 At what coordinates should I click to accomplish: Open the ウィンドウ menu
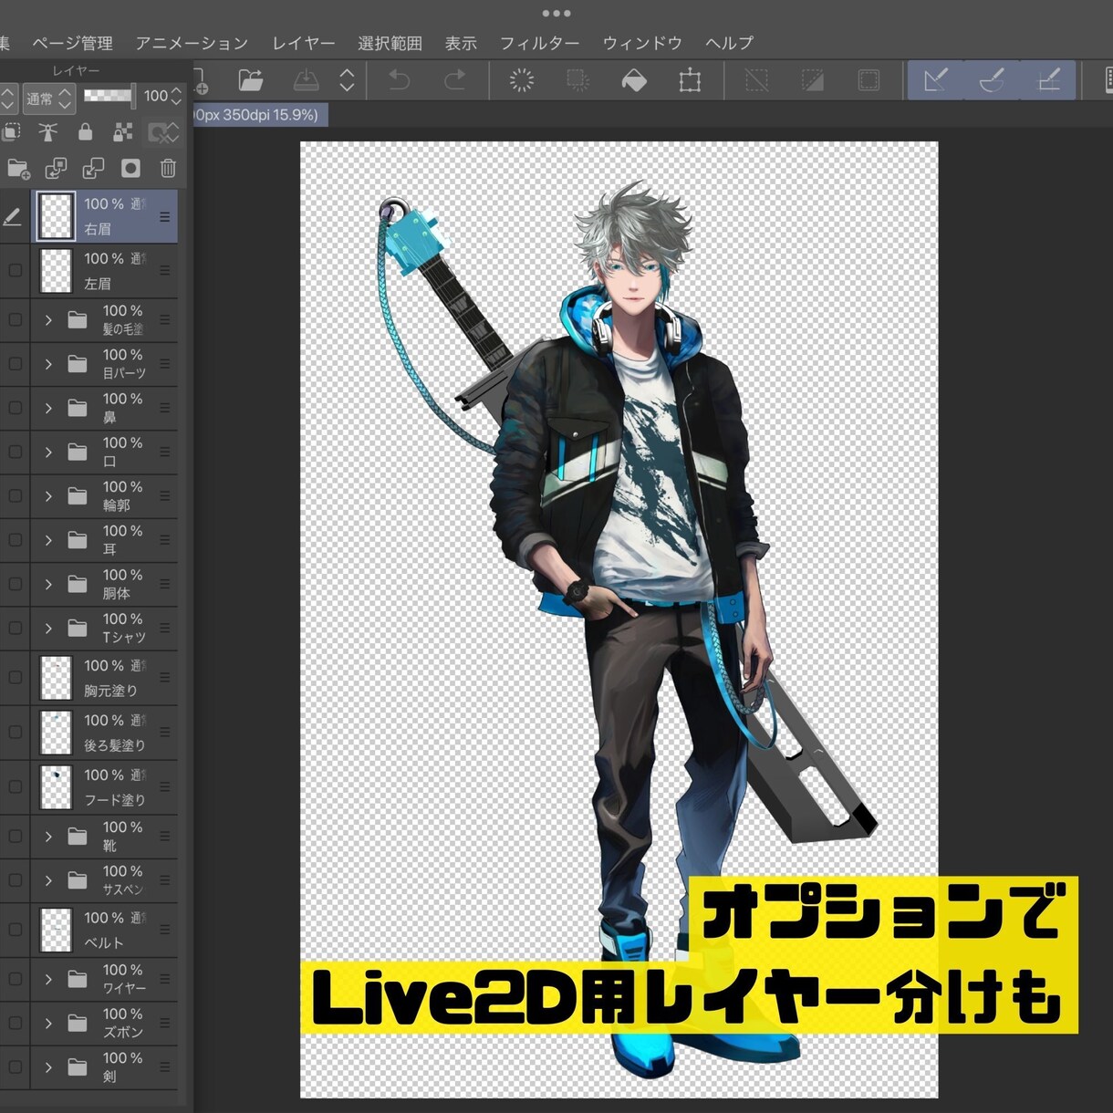[x=642, y=43]
